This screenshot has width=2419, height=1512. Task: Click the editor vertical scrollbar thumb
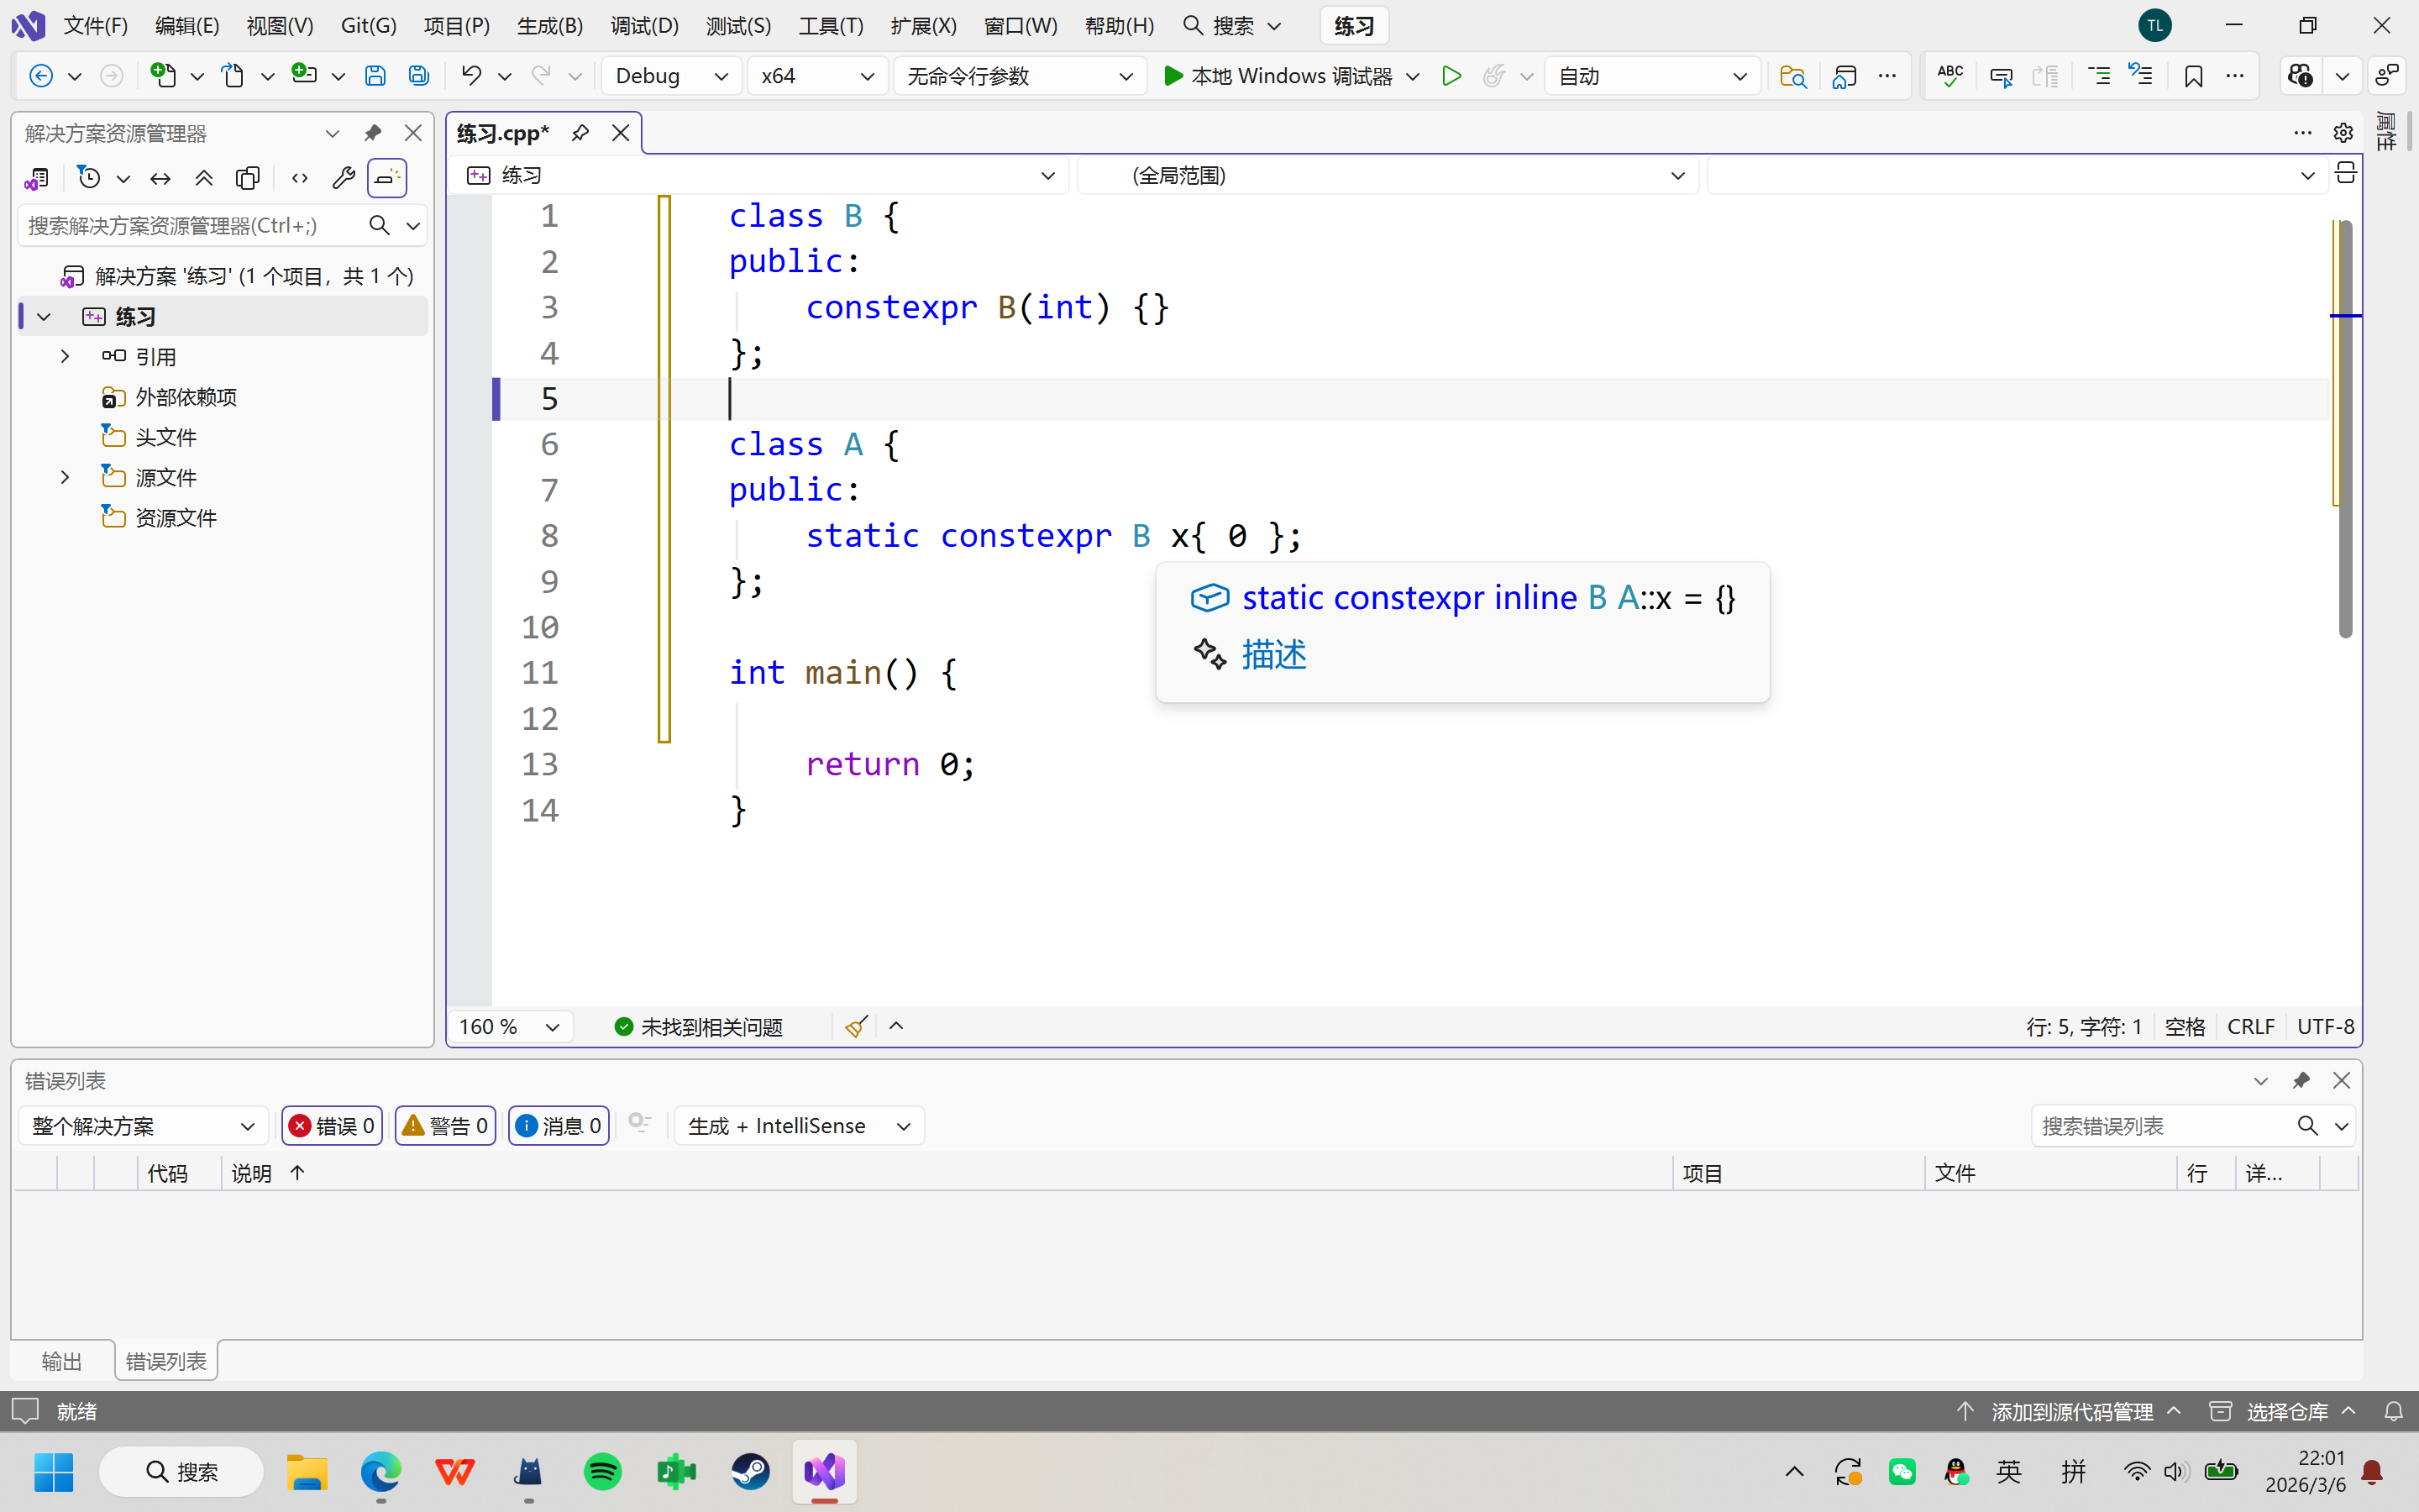click(x=2345, y=430)
